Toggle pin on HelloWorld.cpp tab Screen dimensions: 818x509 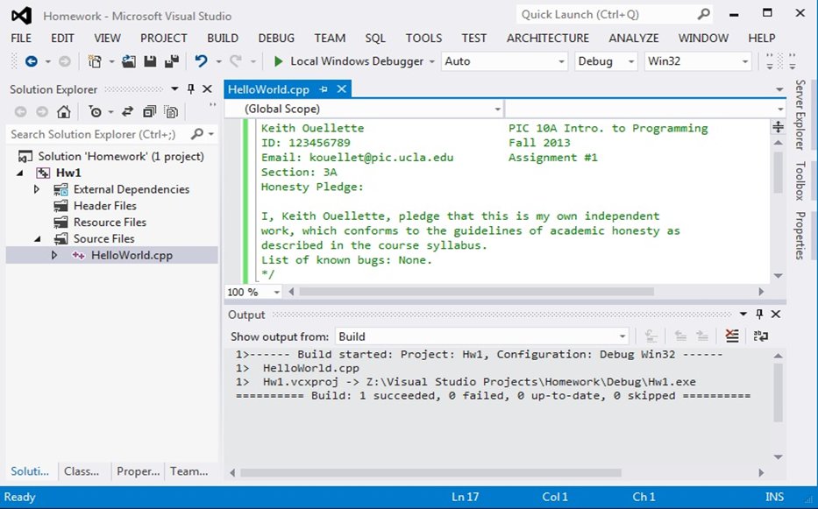tap(324, 89)
